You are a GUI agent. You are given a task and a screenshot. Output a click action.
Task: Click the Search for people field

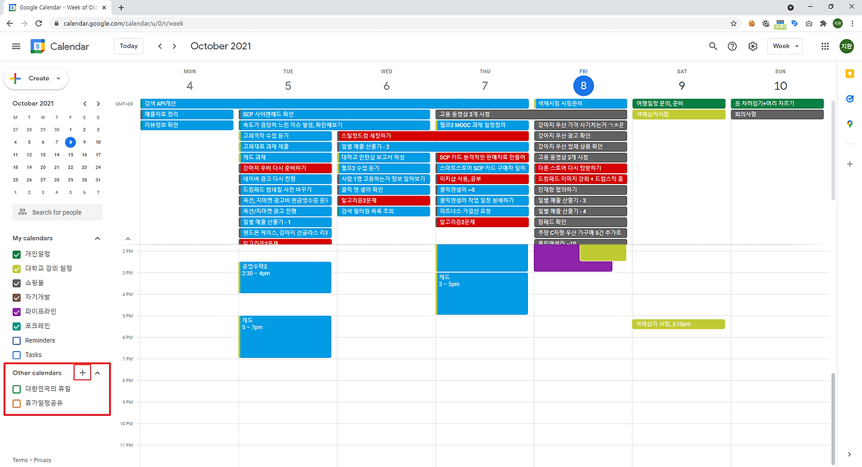click(x=57, y=212)
